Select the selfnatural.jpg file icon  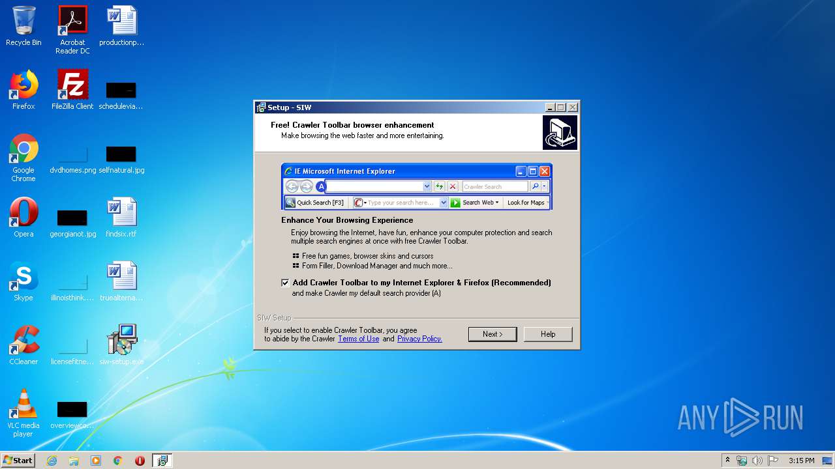click(x=121, y=160)
